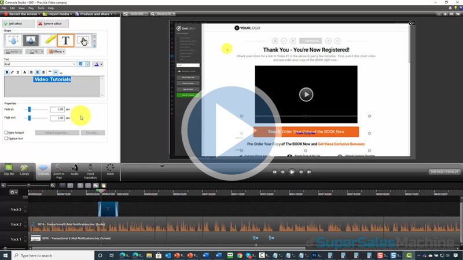Screen dimensions: 463x260
Task: Check the Opaque text option
Action: point(6,138)
